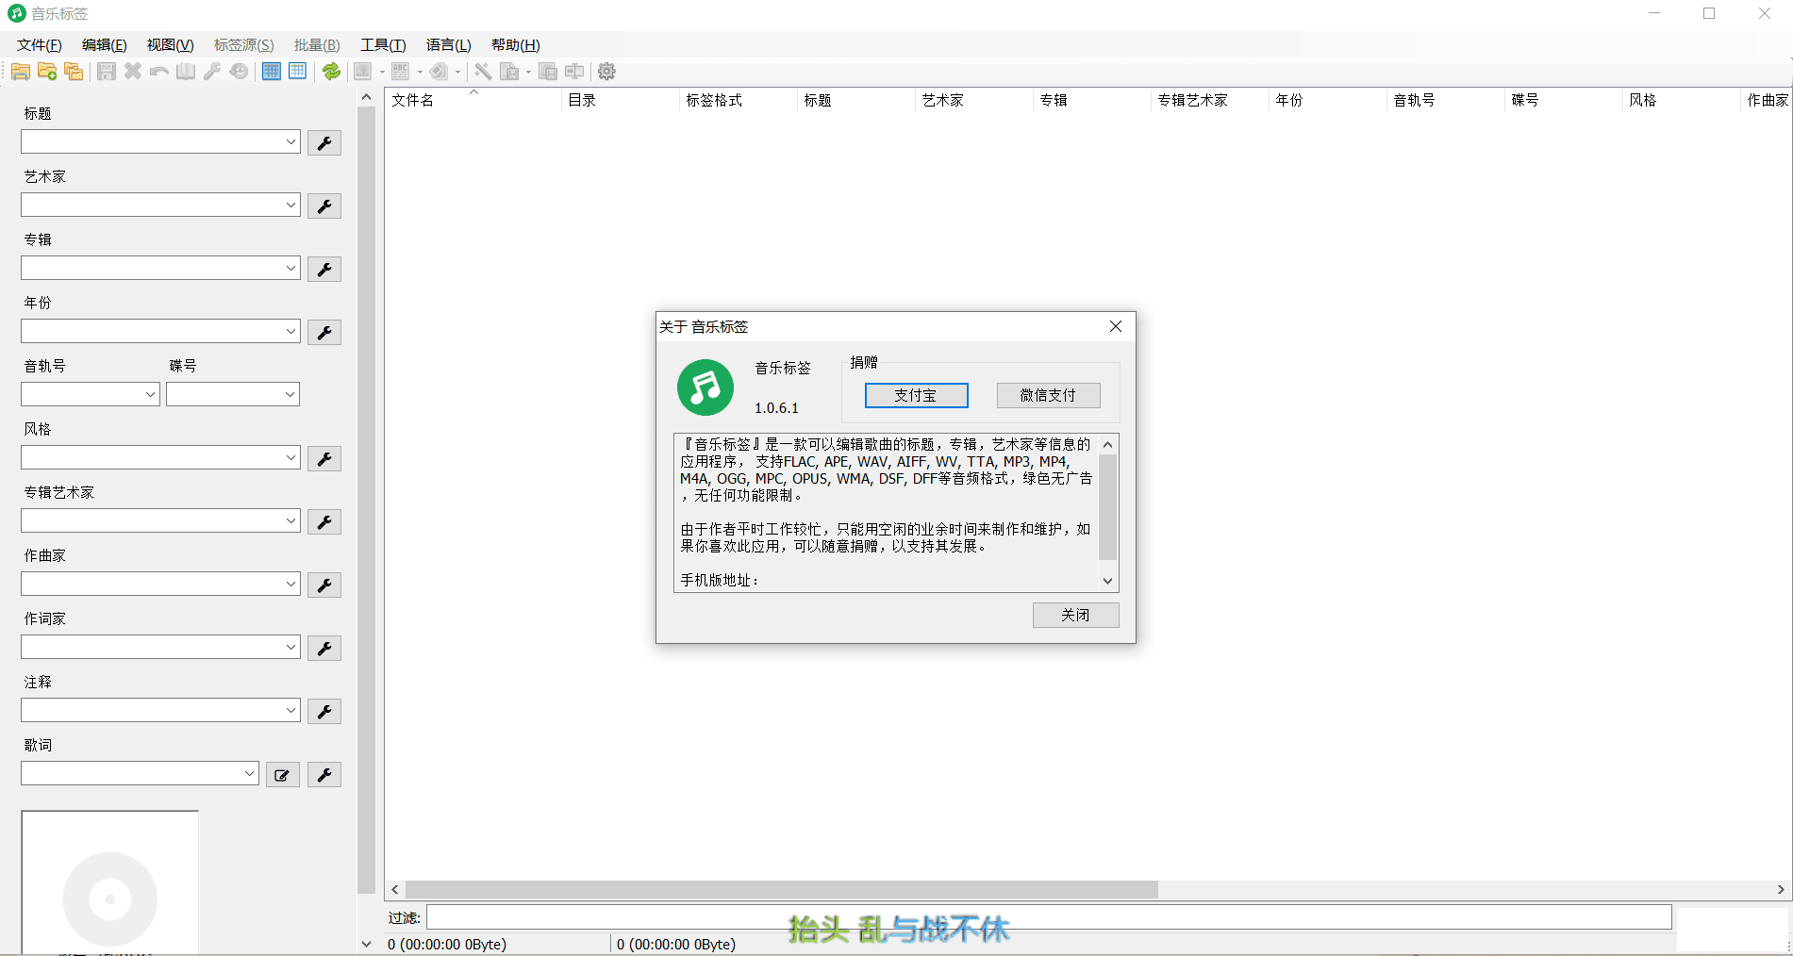Click the green refresh arrows icon

tap(331, 72)
